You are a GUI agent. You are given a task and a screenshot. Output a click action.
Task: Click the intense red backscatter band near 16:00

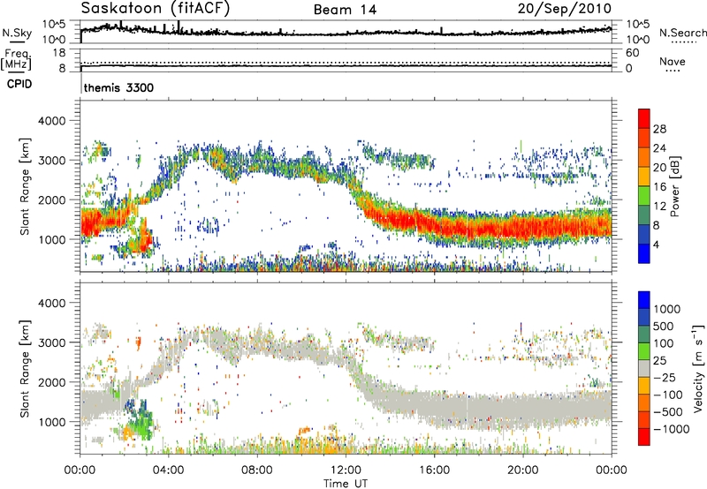point(434,224)
